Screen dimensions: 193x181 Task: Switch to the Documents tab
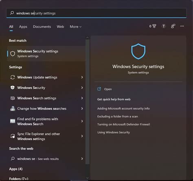[x=42, y=26]
